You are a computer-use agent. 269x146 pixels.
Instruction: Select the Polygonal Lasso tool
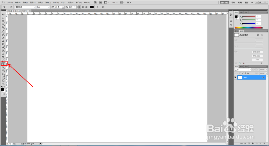3,21
